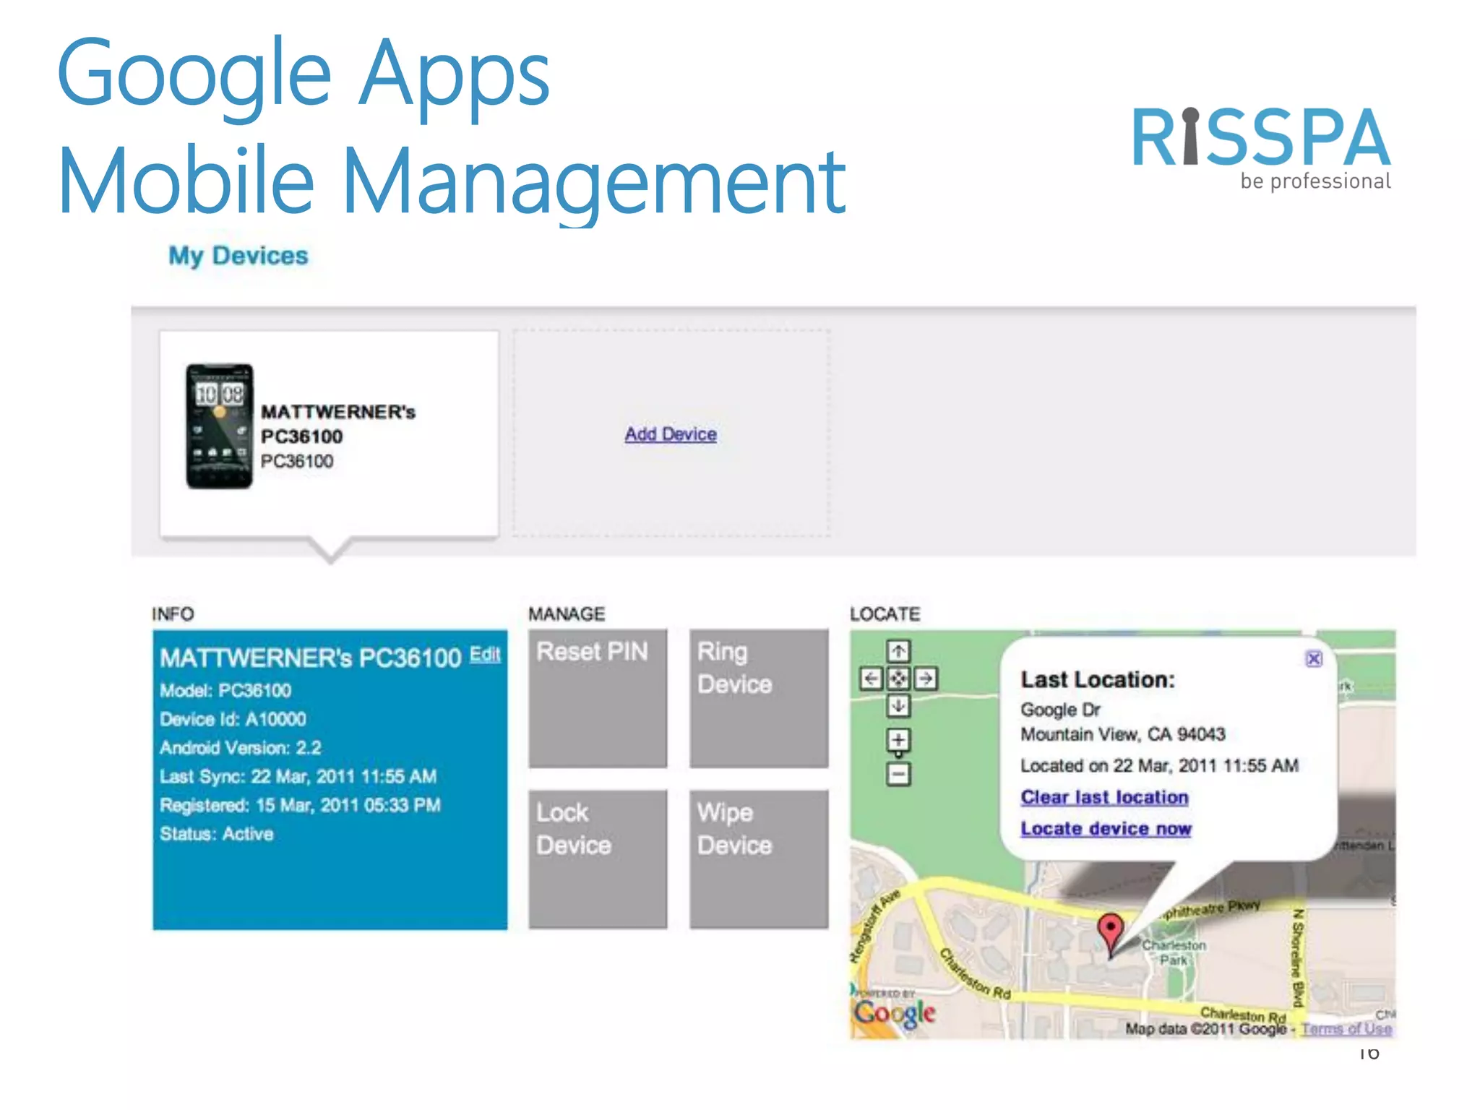Edit the MATTWERNER's PC36100 device name
This screenshot has width=1480, height=1110.
(x=485, y=654)
